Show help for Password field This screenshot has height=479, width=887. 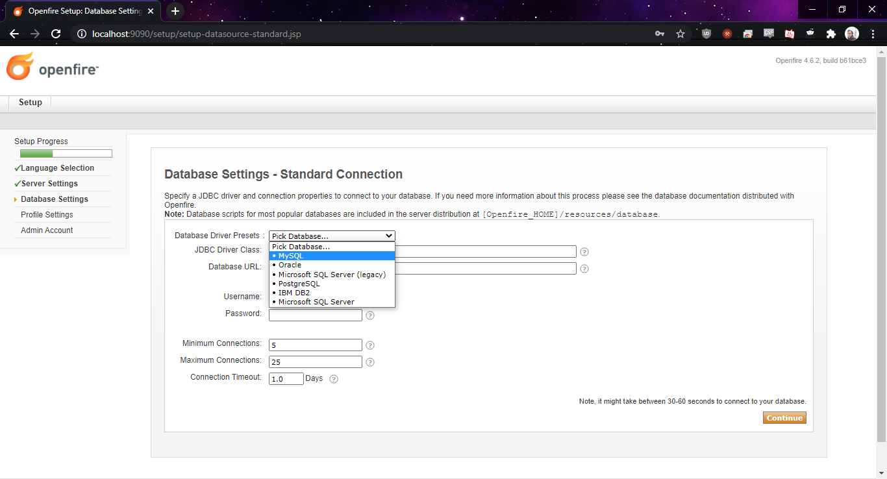(370, 315)
